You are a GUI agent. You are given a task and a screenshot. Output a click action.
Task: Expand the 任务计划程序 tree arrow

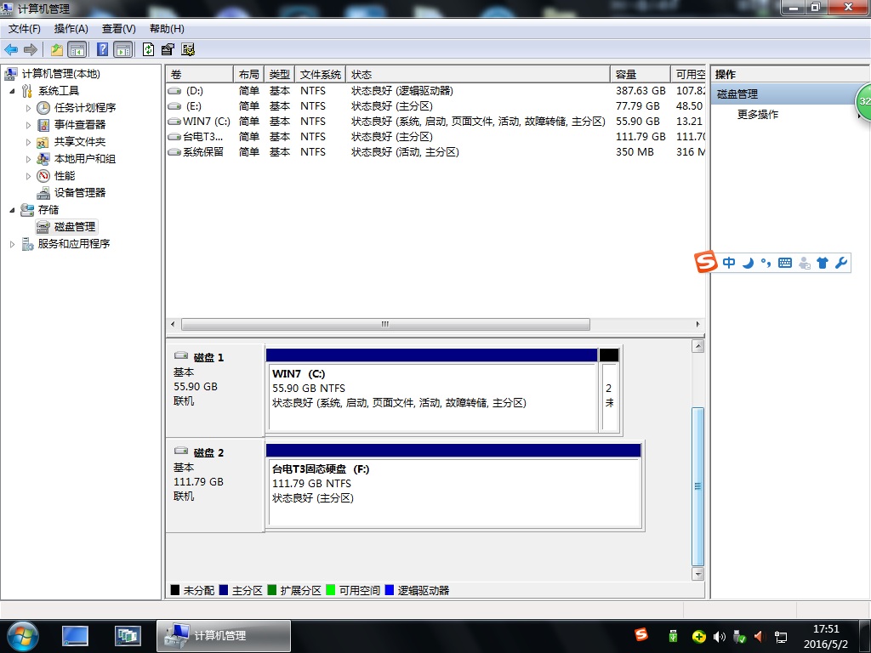[28, 108]
